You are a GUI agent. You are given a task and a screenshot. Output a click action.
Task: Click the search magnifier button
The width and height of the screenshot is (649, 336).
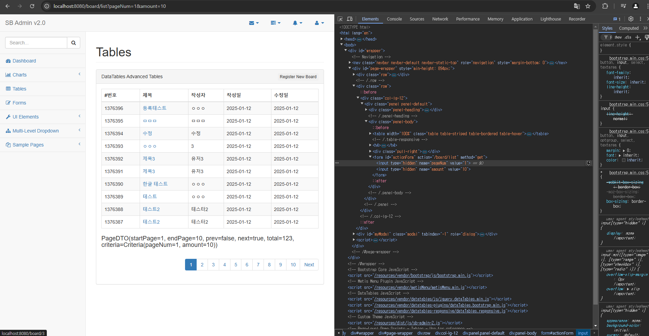73,43
